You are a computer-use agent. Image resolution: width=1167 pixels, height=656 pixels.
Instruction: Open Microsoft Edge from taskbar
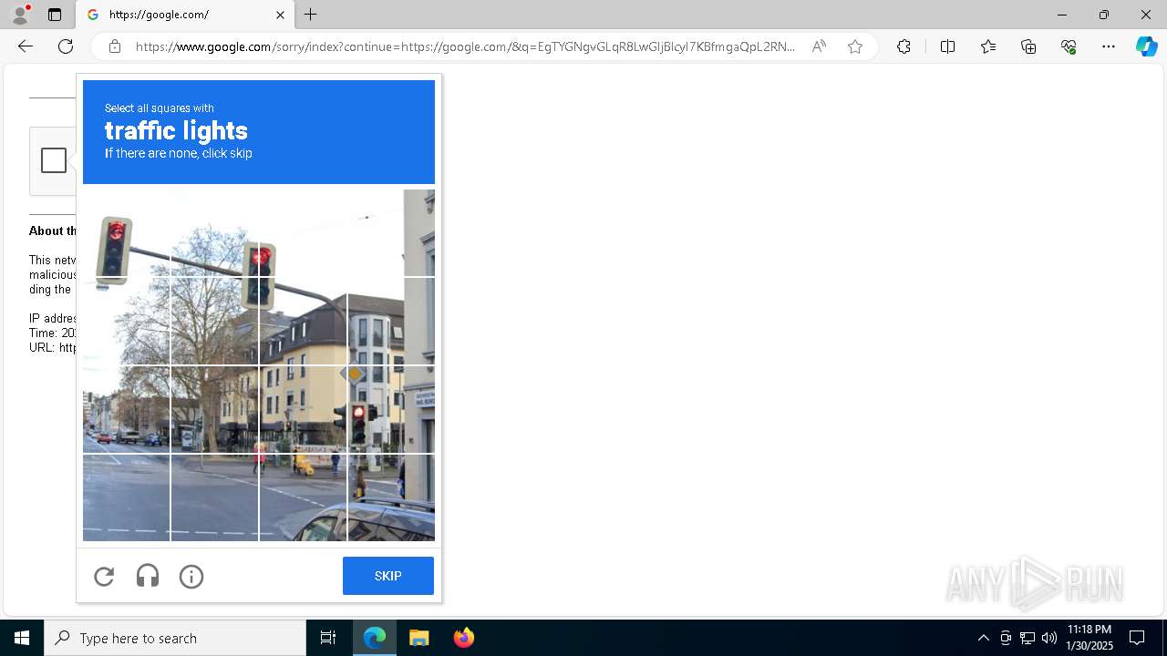coord(375,638)
